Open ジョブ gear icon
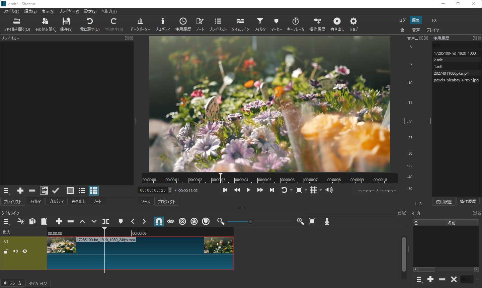 click(353, 24)
